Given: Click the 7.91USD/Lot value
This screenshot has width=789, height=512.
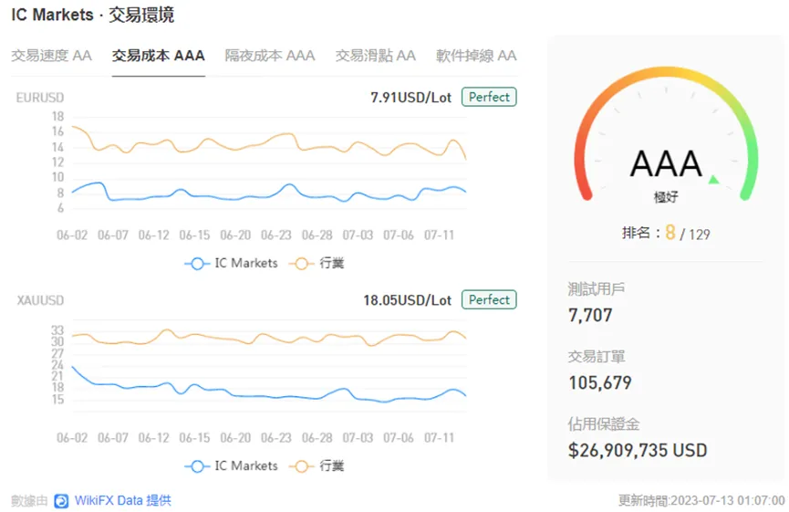Looking at the screenshot, I should click(411, 98).
